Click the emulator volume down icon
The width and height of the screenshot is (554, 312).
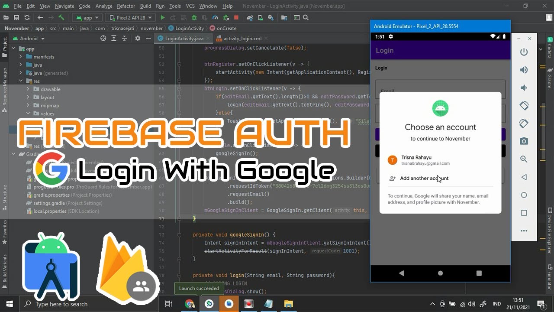point(524,88)
